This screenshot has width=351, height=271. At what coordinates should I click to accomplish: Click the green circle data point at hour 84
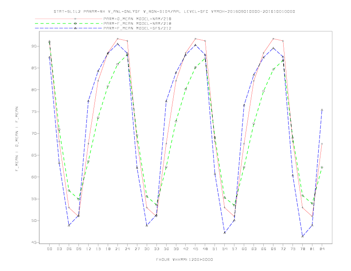point(322,167)
